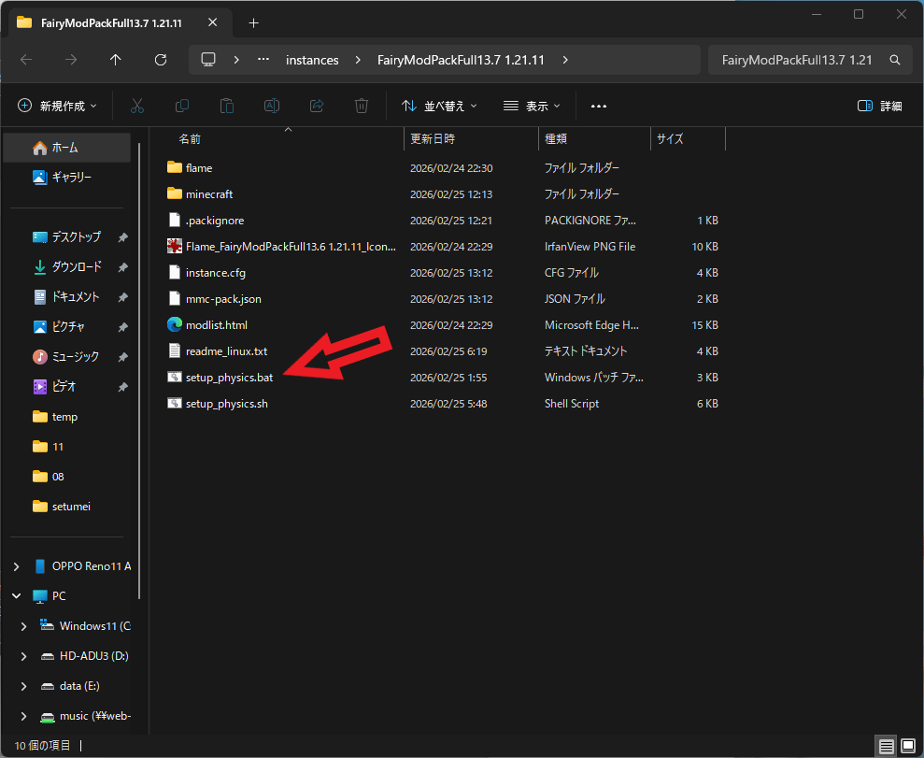Open the 並べ替え sort dropdown
This screenshot has height=758, width=924.
pyautogui.click(x=439, y=106)
